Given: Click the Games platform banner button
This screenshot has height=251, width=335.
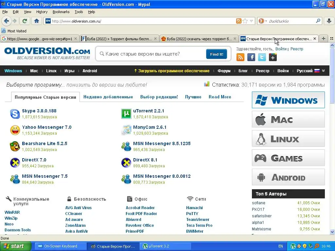Looking at the screenshot, I should (288, 158).
